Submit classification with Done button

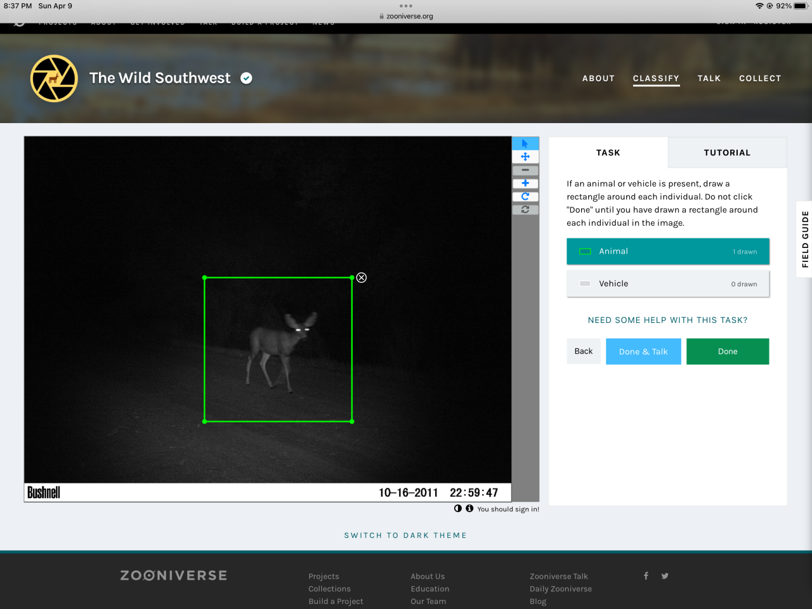728,351
